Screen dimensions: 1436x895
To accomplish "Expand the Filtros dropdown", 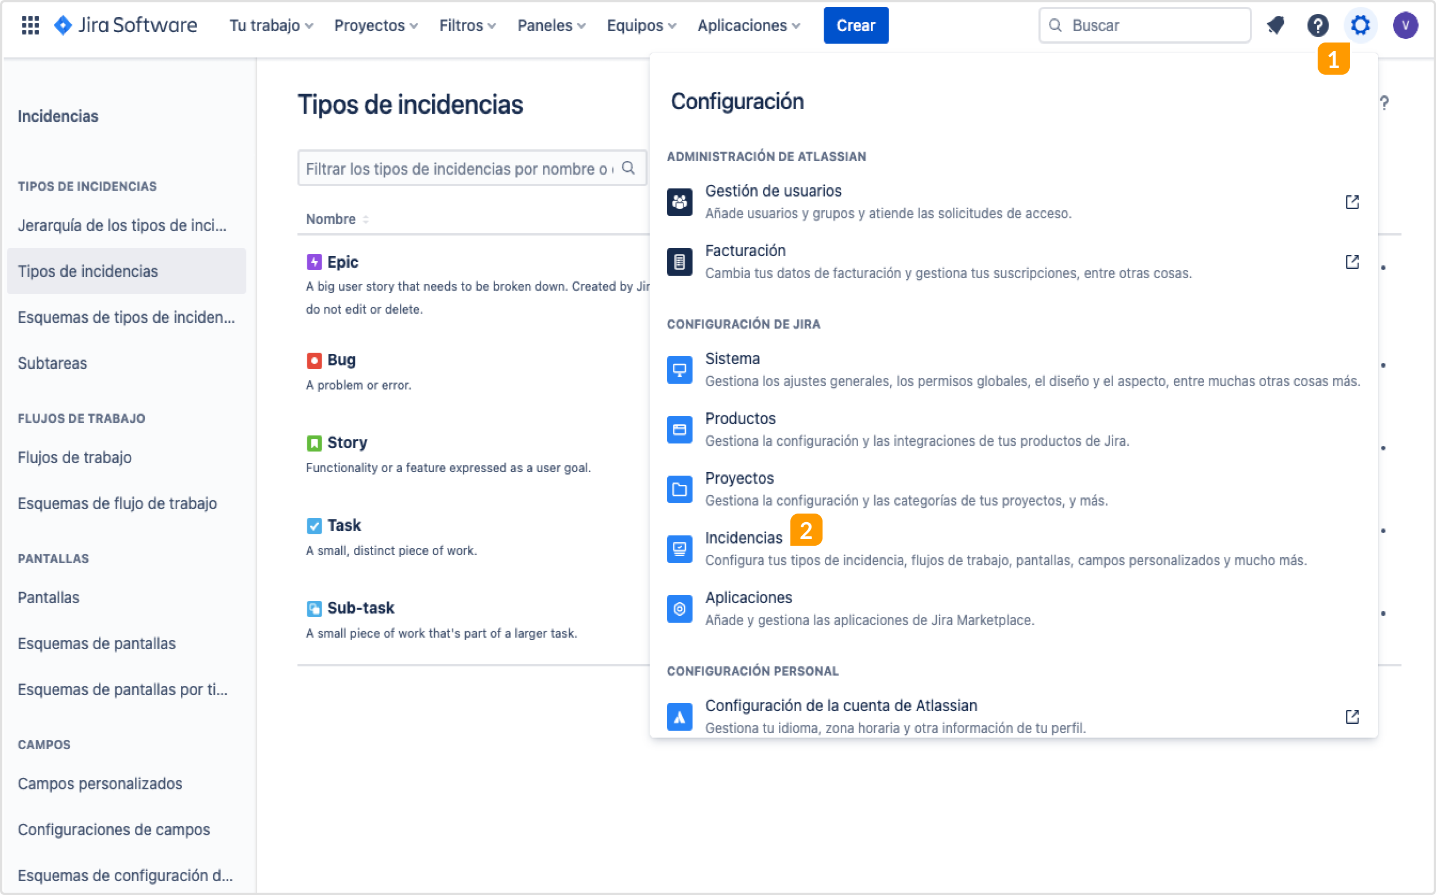I will [467, 25].
